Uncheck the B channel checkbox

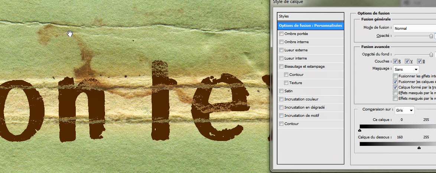coord(420,61)
